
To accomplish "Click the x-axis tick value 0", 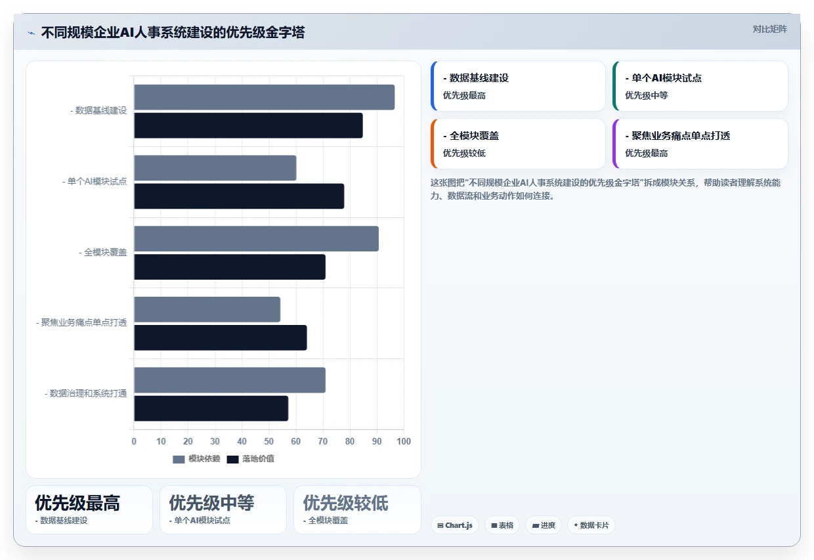I will pyautogui.click(x=134, y=441).
